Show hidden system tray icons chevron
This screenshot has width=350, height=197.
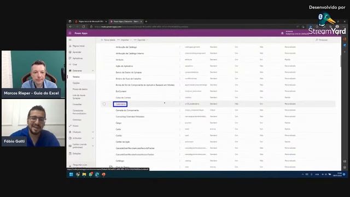(x=303, y=175)
